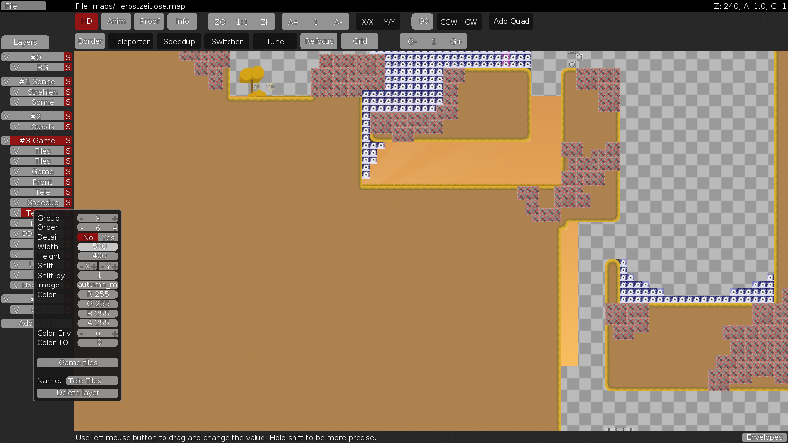
Task: Rotate the brush counter-clockwise with CCW
Action: (x=448, y=22)
